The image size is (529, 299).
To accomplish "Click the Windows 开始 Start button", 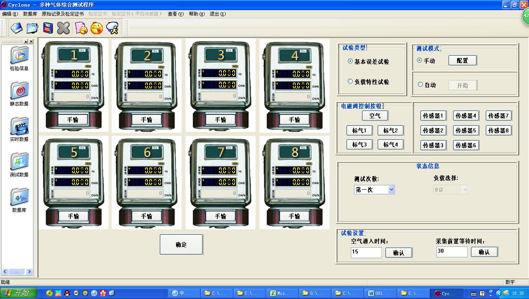I will [19, 293].
